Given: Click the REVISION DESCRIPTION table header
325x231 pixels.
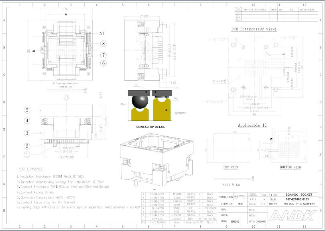Looking at the screenshot, I should click(255, 10).
